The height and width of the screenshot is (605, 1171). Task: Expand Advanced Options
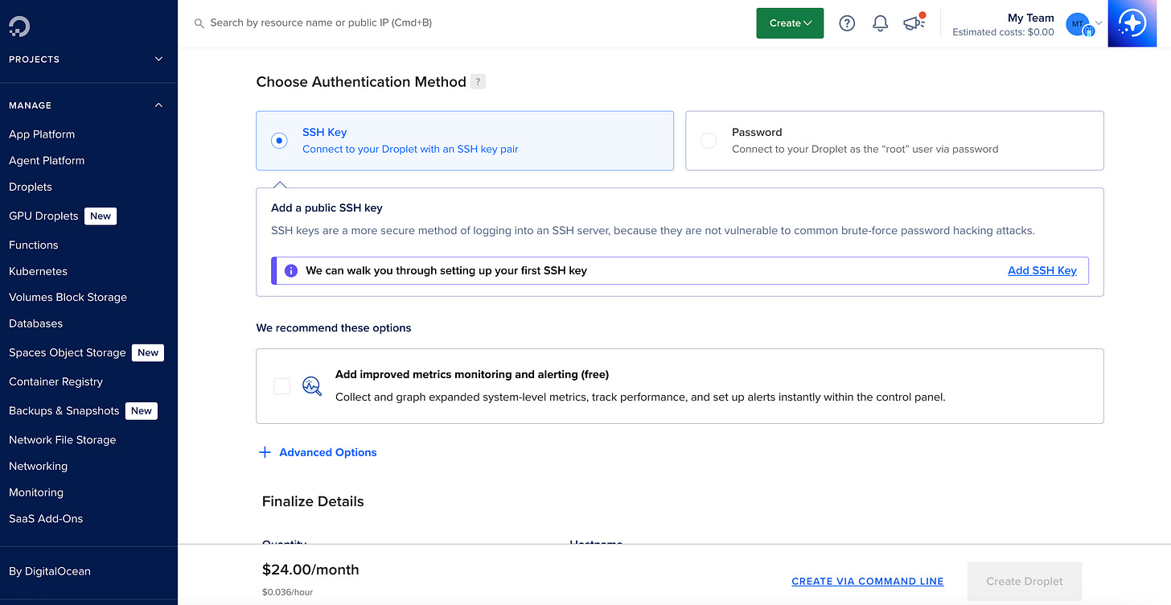[328, 452]
